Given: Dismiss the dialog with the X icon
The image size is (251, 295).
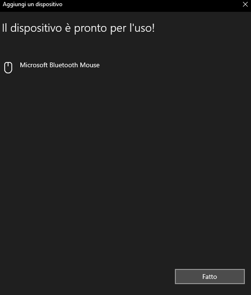Looking at the screenshot, I should (245, 4).
